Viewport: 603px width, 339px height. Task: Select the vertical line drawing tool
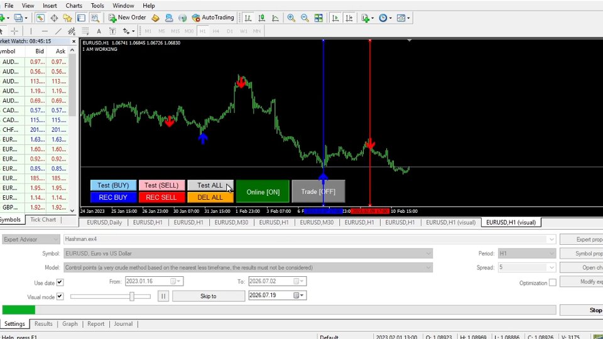(x=31, y=31)
